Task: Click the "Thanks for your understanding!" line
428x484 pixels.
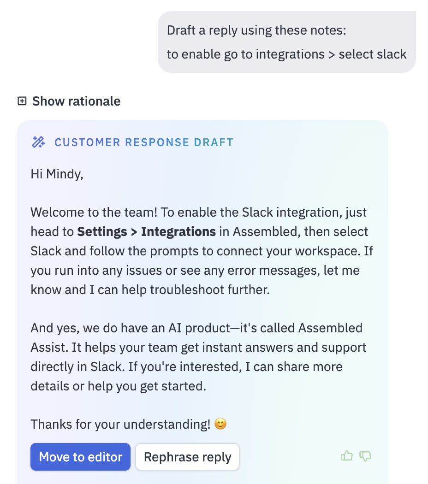Action: point(120,424)
